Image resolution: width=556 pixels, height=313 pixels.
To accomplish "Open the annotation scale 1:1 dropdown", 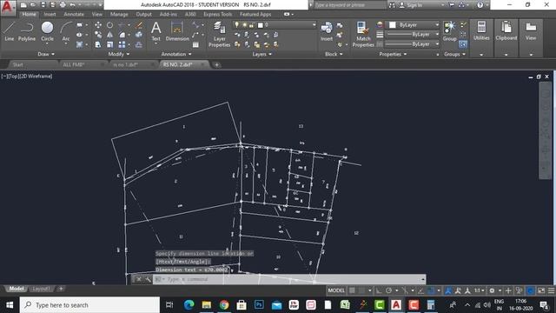I will coord(480,290).
